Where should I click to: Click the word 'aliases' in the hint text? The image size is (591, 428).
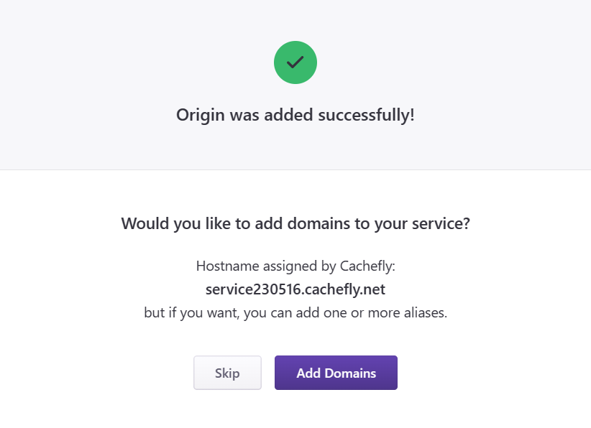pos(424,313)
